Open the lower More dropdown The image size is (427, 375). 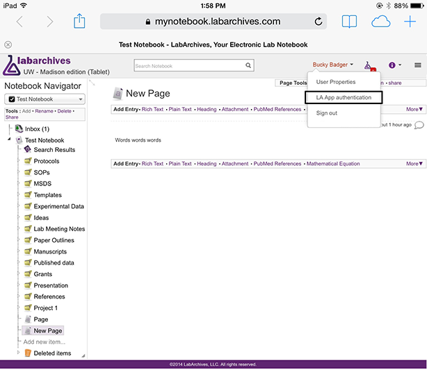pyautogui.click(x=414, y=164)
